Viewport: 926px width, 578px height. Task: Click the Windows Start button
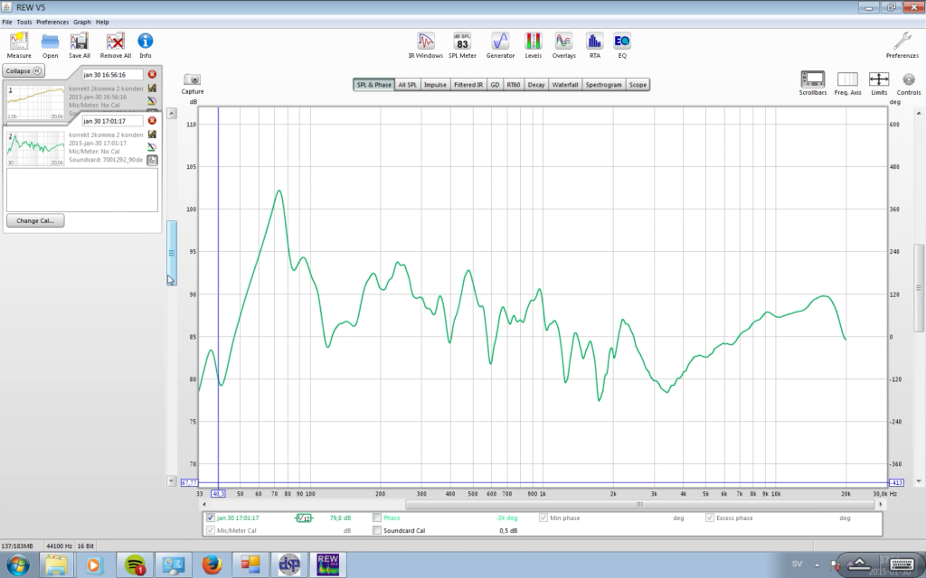tap(18, 564)
